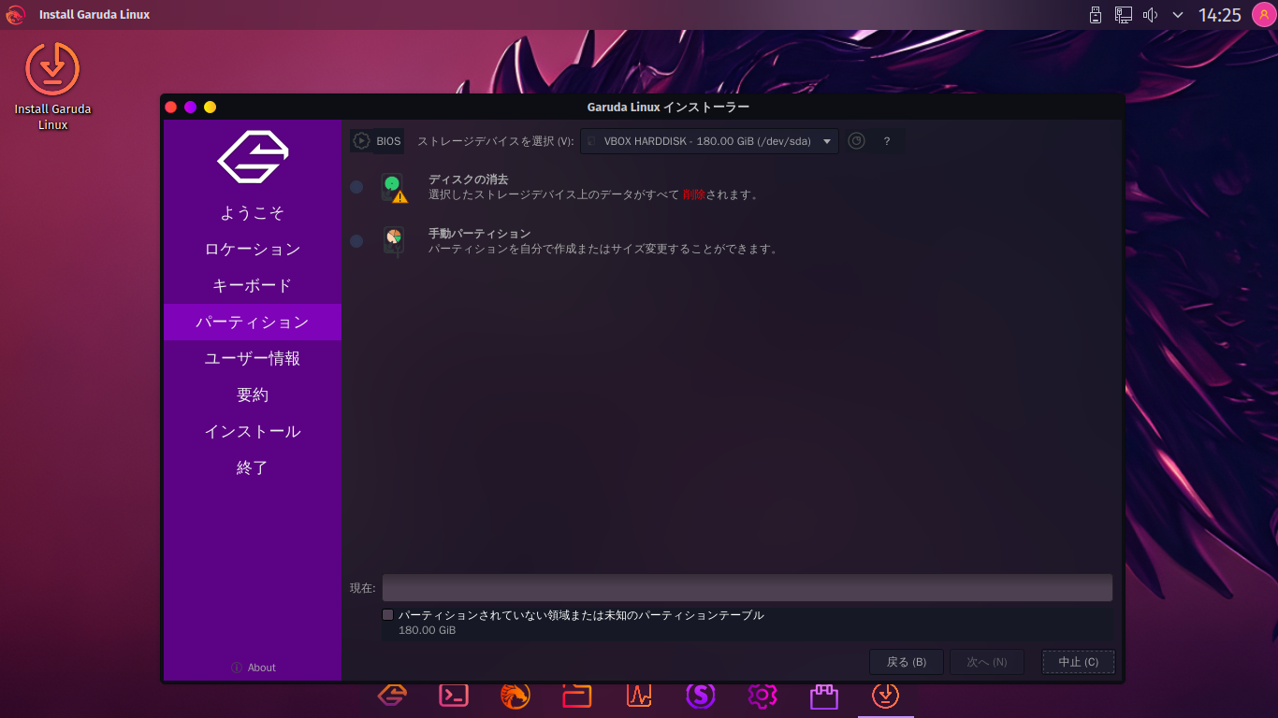Launch Garuda welcome icon in dock
Image resolution: width=1278 pixels, height=718 pixels.
[392, 695]
